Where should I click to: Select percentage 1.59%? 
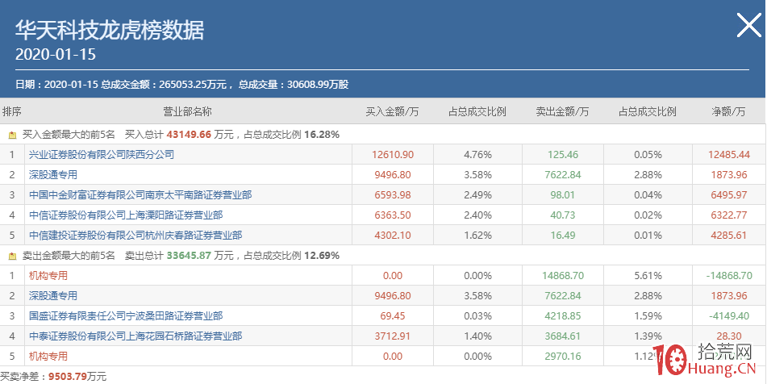pos(648,316)
